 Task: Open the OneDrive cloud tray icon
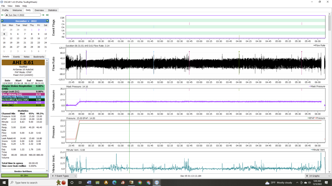coord(305,183)
